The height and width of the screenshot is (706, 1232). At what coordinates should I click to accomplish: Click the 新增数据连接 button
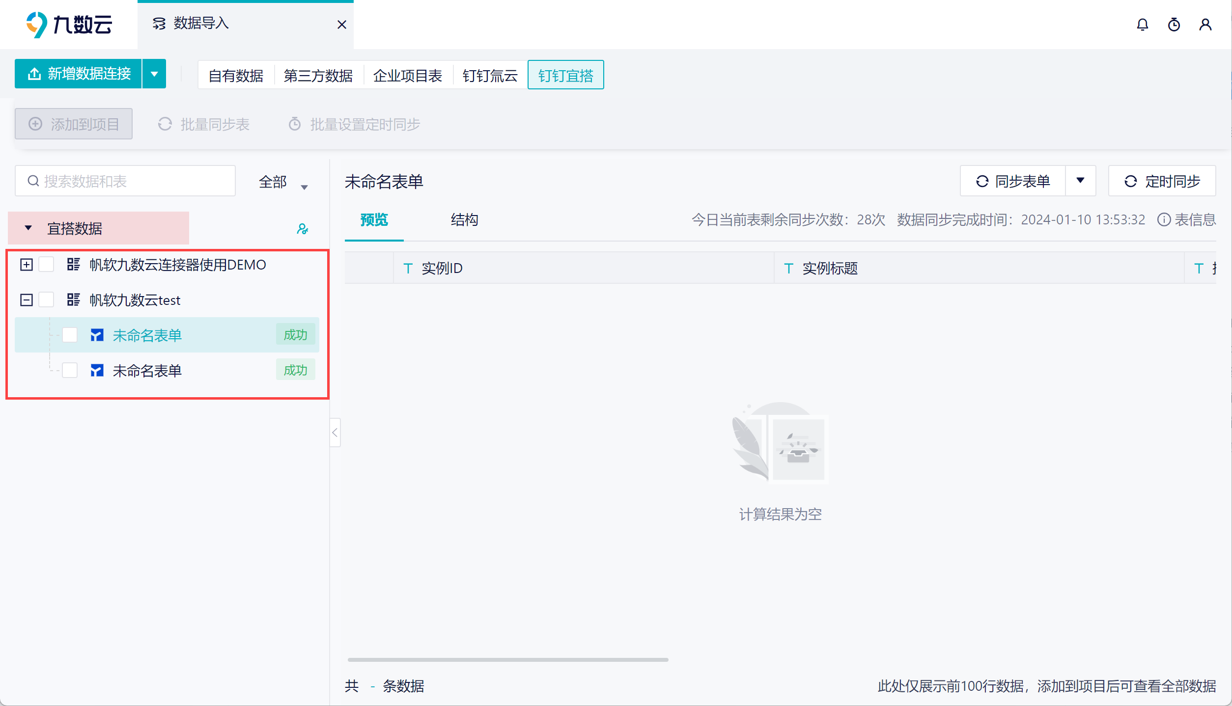(79, 74)
